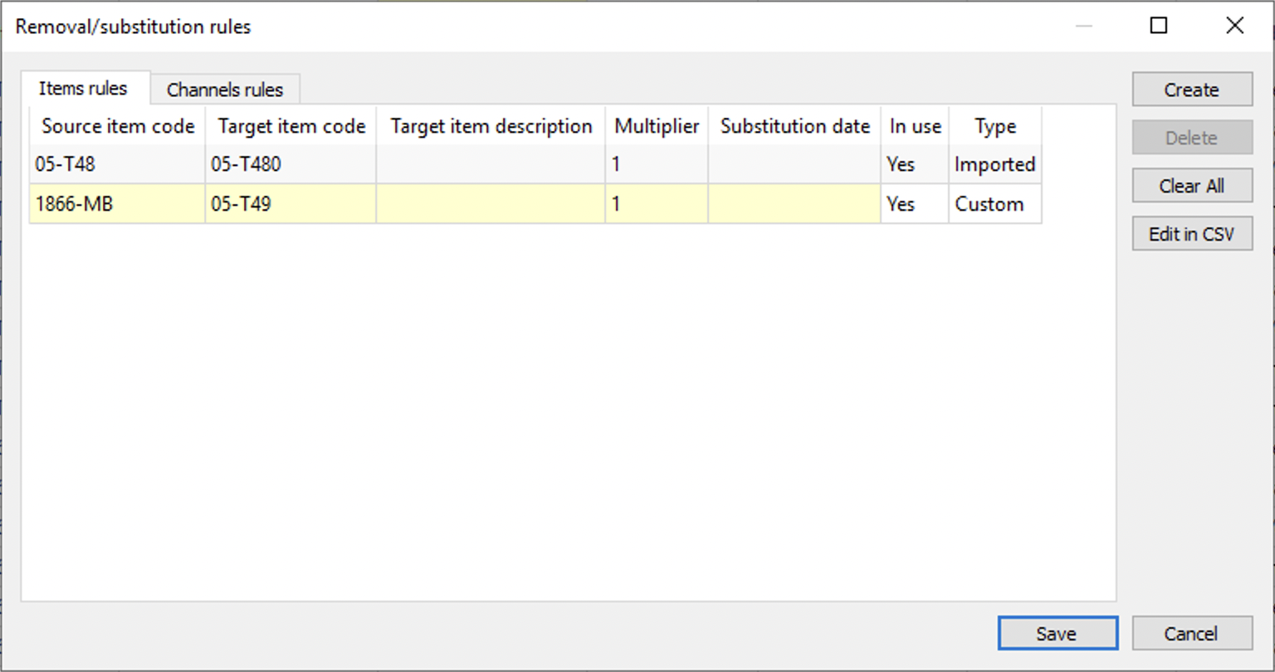Switch to the Channels rules tab
This screenshot has height=672, width=1275.
pos(224,90)
